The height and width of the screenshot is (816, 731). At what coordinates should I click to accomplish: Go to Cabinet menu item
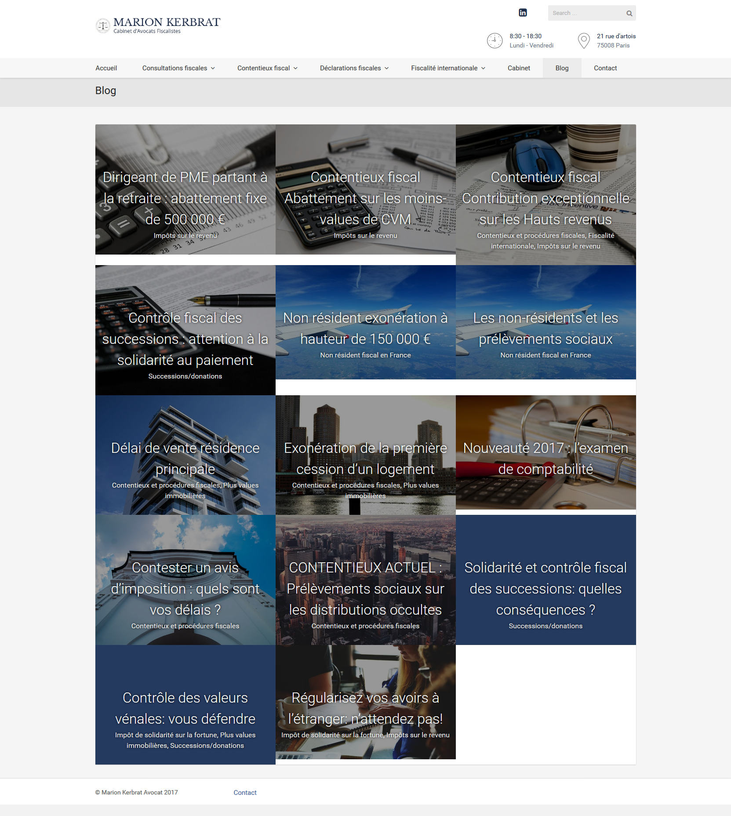point(519,68)
